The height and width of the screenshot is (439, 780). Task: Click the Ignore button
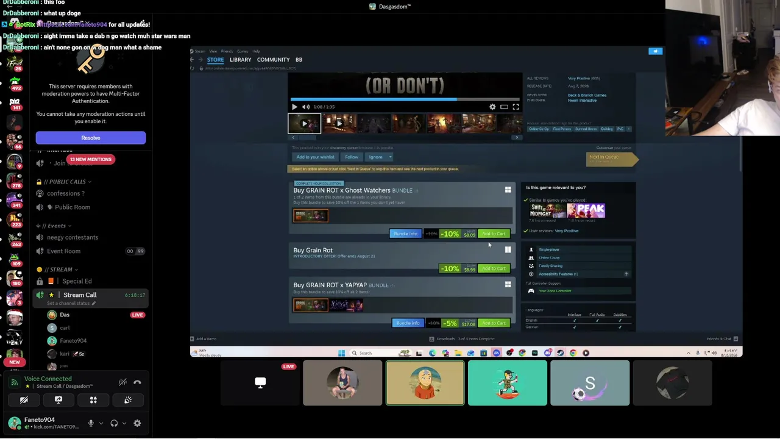click(x=375, y=157)
